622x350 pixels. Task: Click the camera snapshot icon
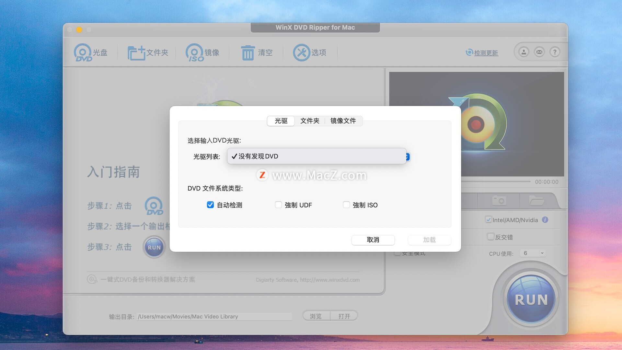[x=499, y=201]
